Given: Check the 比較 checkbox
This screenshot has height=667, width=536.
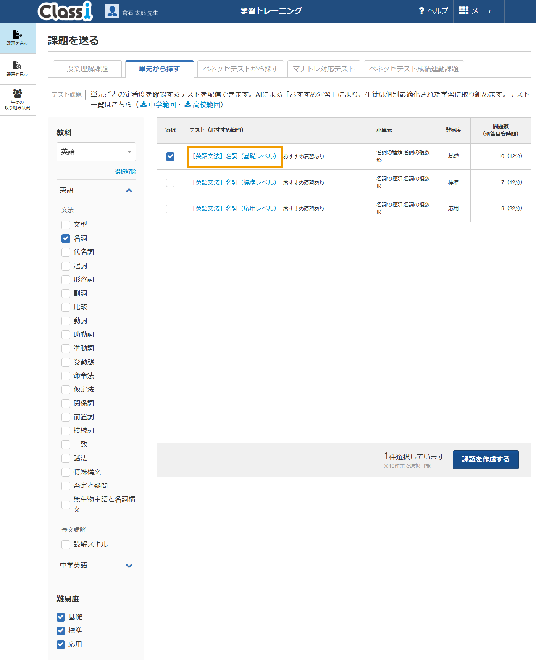Looking at the screenshot, I should point(66,307).
